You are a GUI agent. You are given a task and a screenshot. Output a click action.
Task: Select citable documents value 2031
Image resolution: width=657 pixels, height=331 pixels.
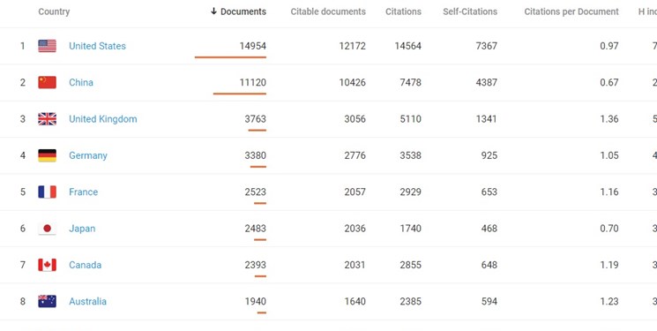point(355,265)
